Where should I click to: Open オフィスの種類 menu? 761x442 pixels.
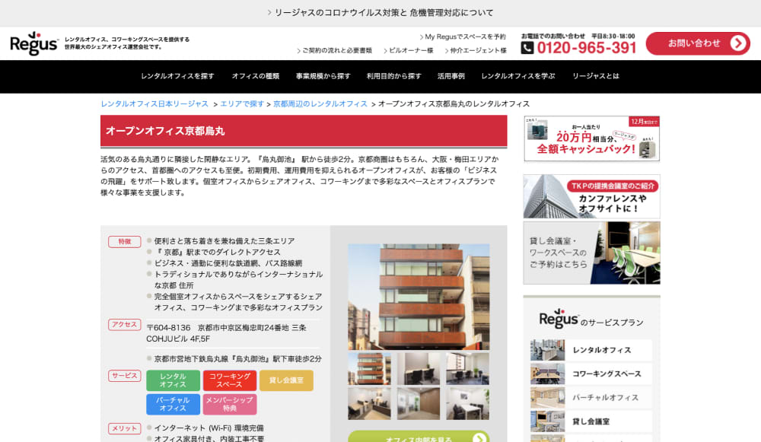tap(255, 76)
